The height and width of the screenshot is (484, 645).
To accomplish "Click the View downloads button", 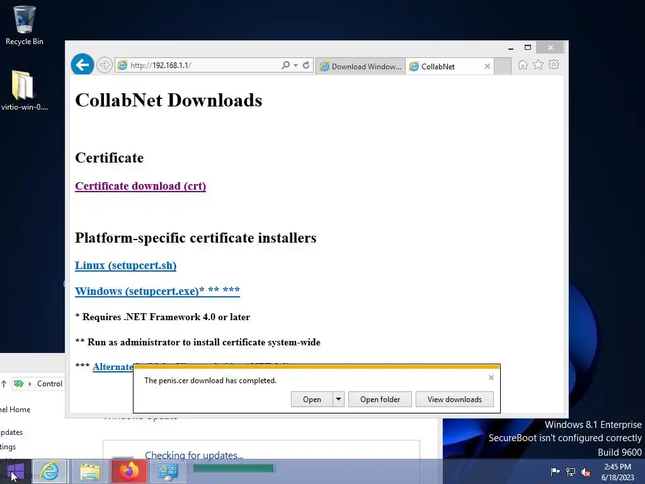I will [x=455, y=399].
